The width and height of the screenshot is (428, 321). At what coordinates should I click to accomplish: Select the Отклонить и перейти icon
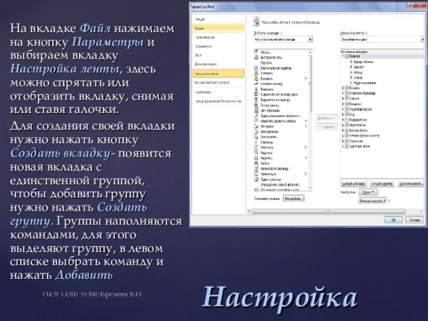256,189
